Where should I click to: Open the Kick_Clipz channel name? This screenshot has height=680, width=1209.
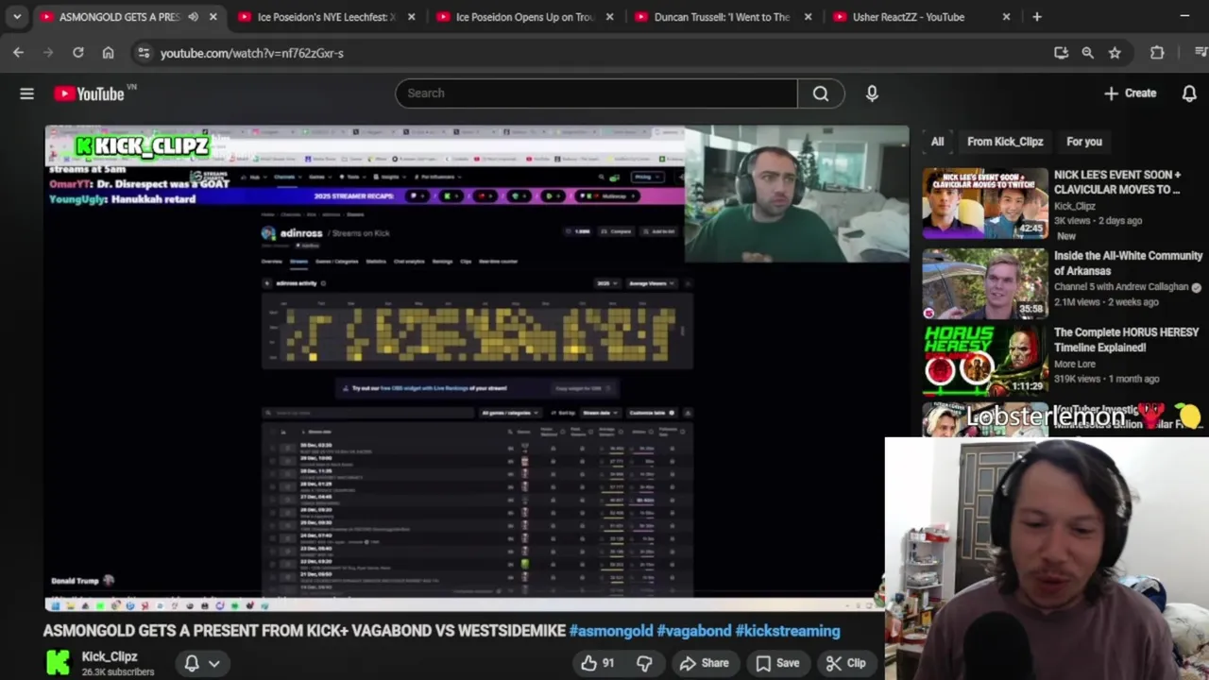coord(110,656)
